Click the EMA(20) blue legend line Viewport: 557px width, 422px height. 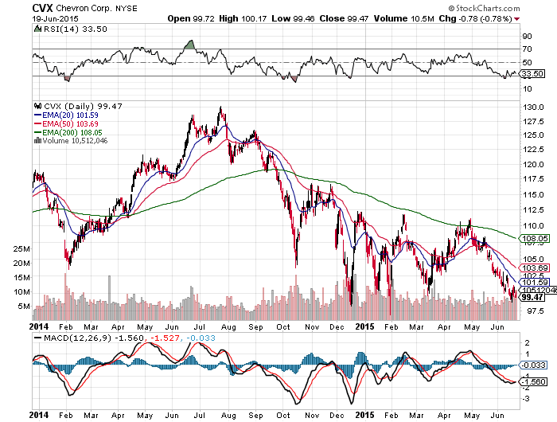pos(37,115)
